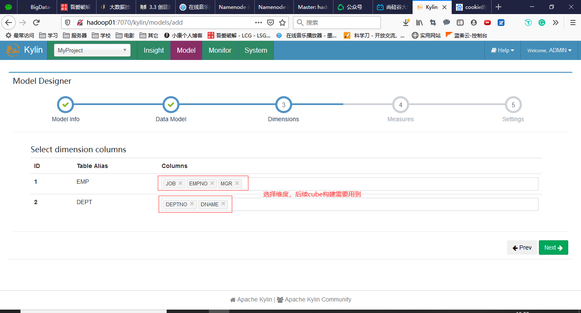The width and height of the screenshot is (581, 313).
Task: Open the 学习 bookmarks folder
Action: [x=48, y=35]
